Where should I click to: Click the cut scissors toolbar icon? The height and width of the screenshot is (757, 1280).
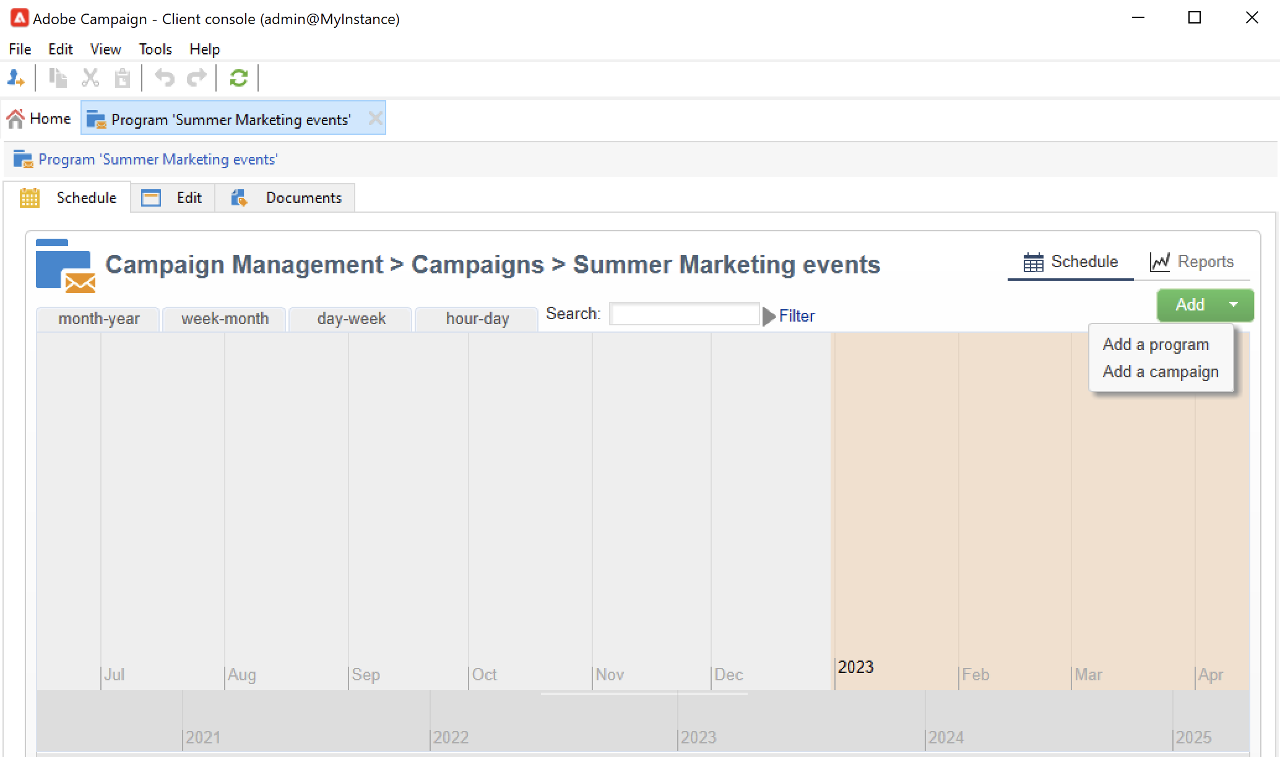[x=90, y=78]
